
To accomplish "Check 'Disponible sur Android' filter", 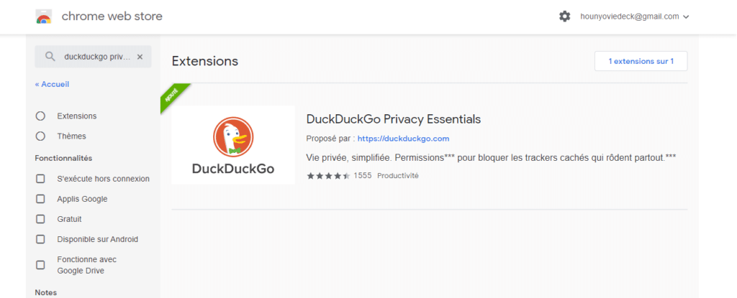I will [40, 239].
